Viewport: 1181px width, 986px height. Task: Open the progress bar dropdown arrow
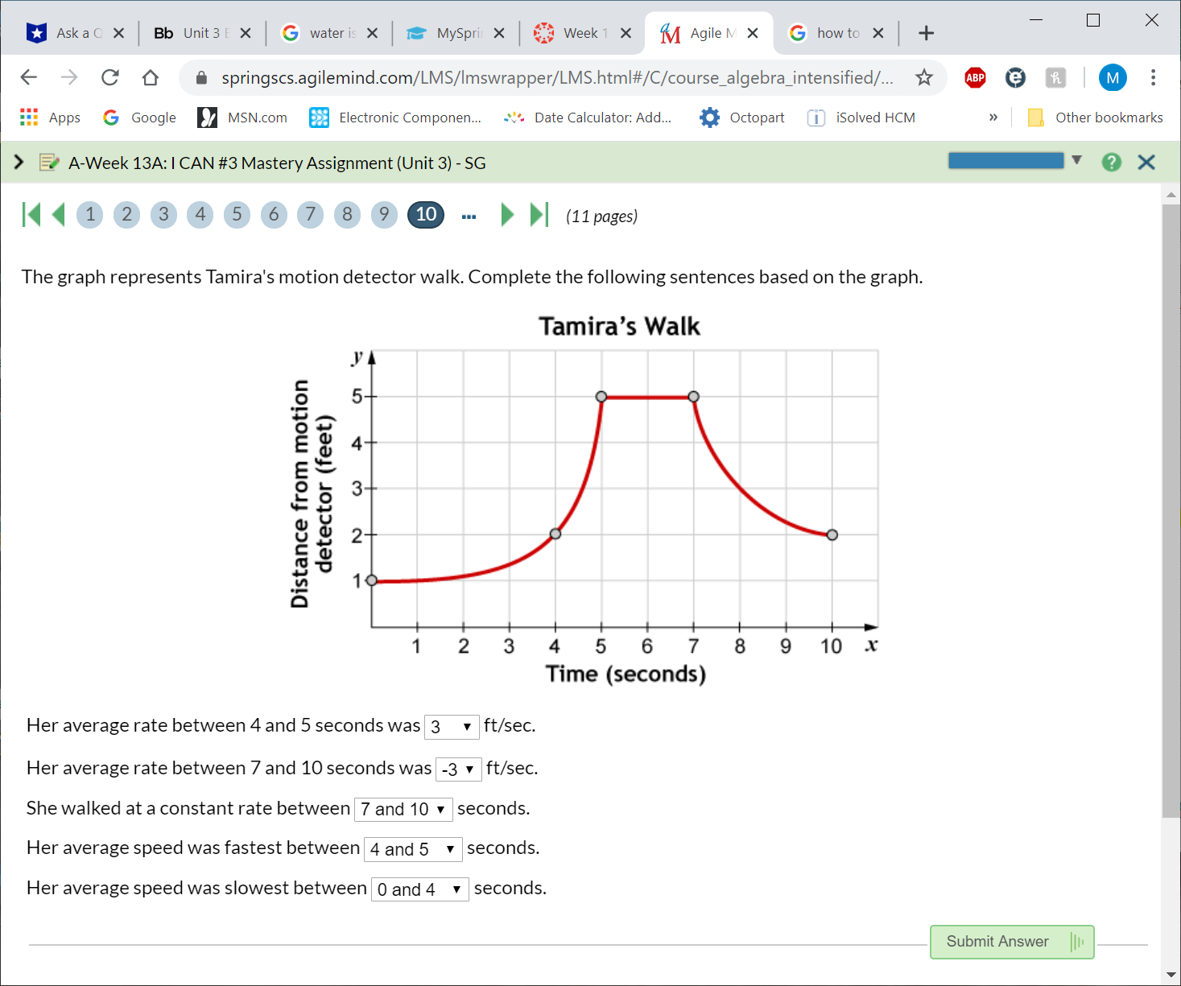1076,160
